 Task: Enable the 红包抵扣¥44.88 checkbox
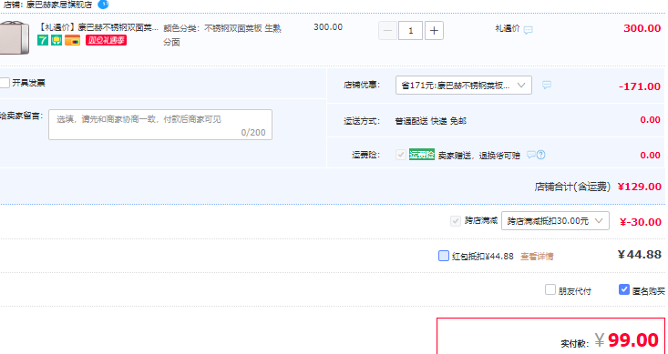444,256
